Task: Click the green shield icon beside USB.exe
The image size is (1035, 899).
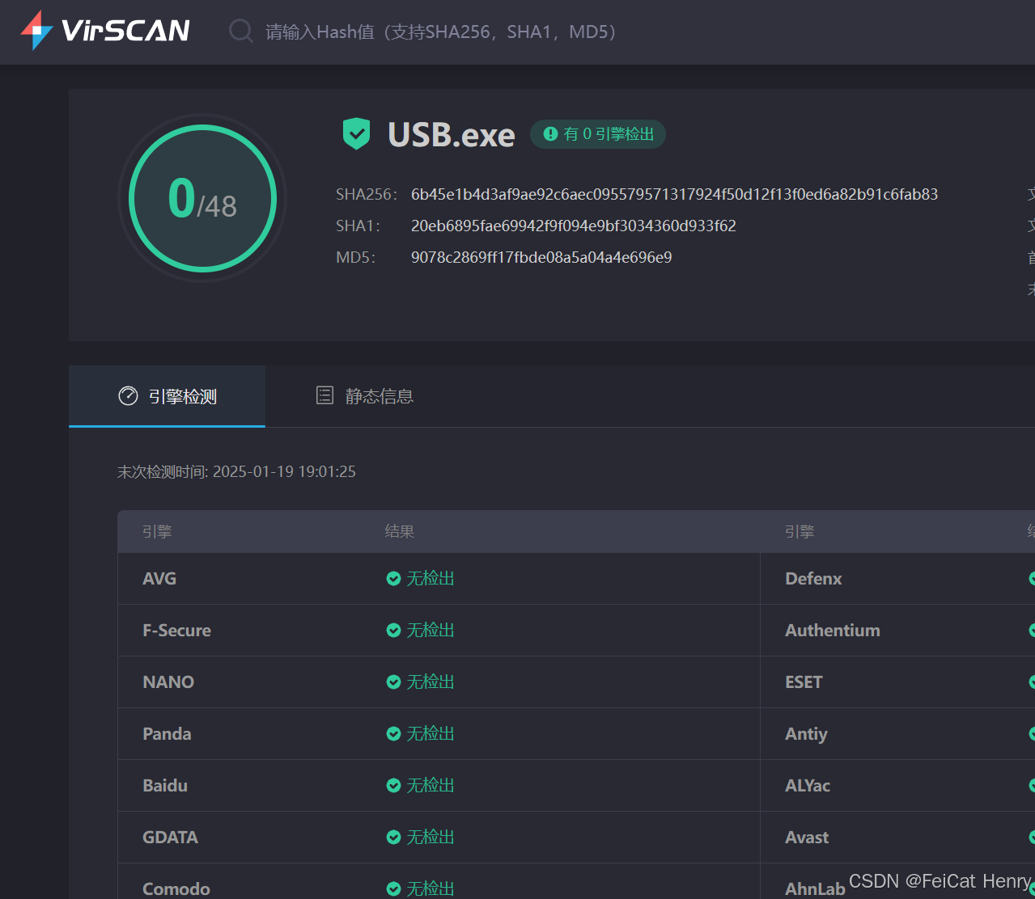Action: [x=356, y=133]
